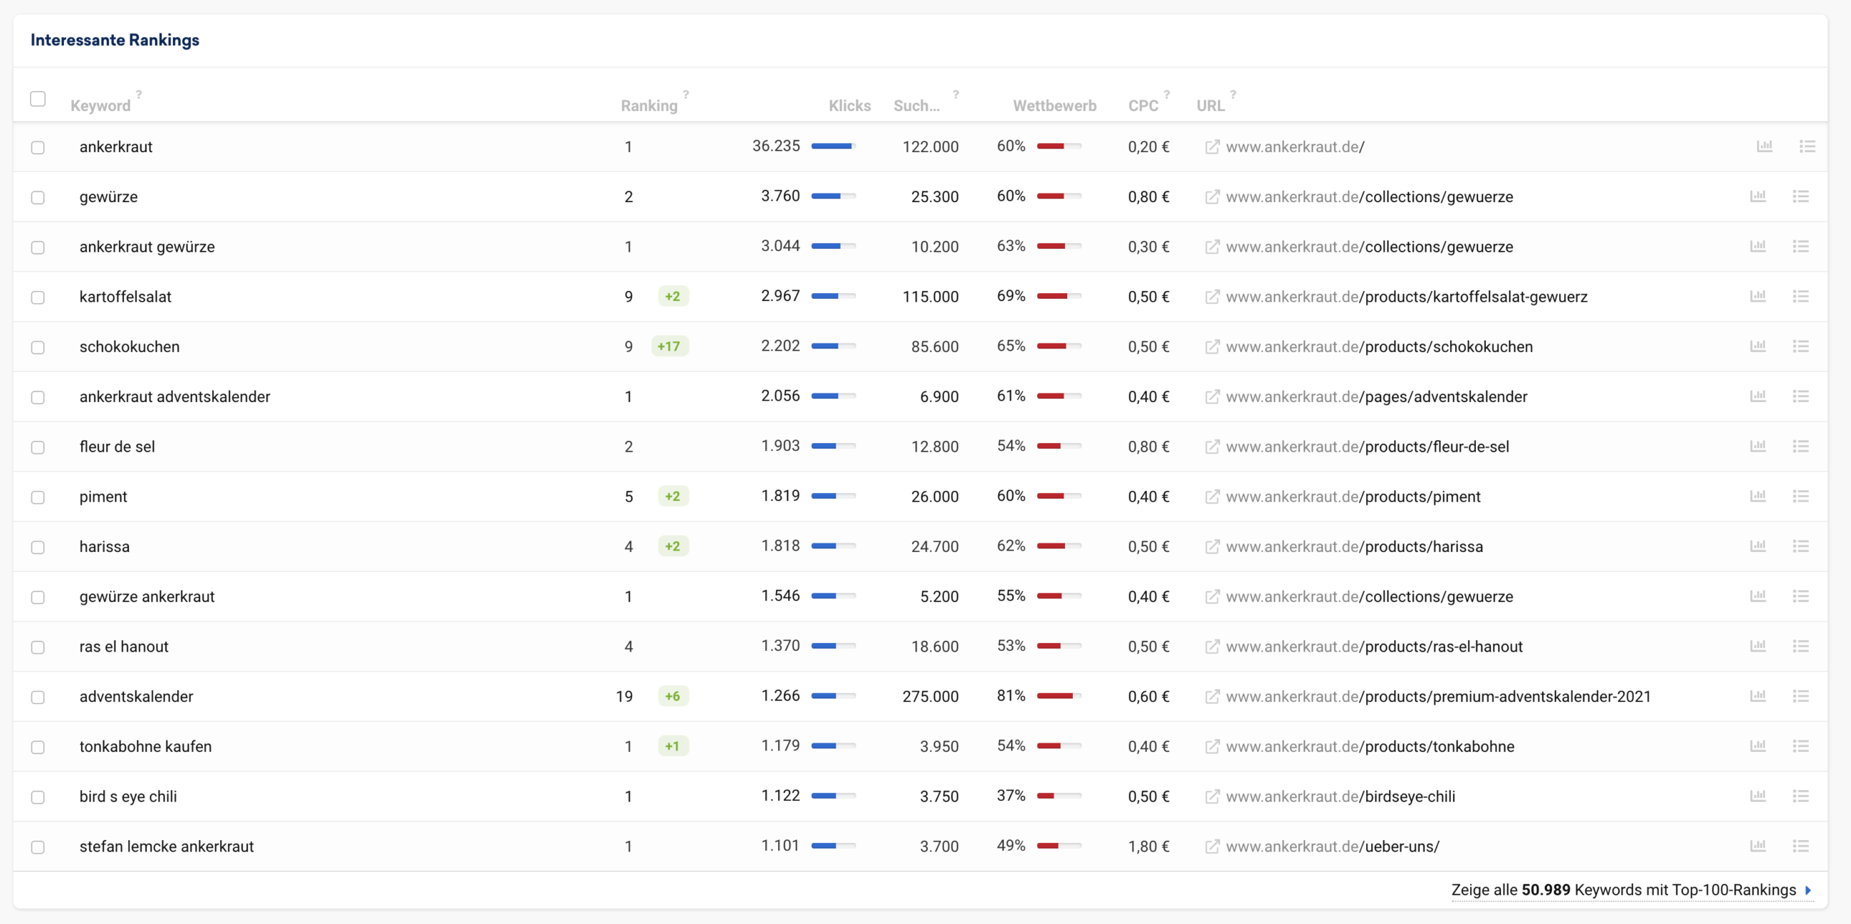Click chart icon in fleur de sel row

[1758, 446]
